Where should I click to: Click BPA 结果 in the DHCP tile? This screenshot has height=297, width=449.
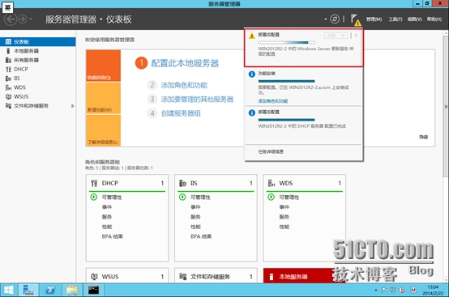112,236
